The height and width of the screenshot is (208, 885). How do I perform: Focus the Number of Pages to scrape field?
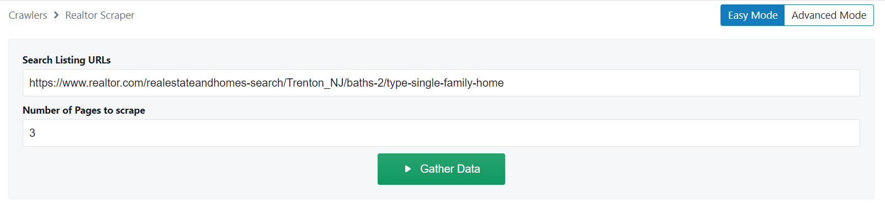441,133
